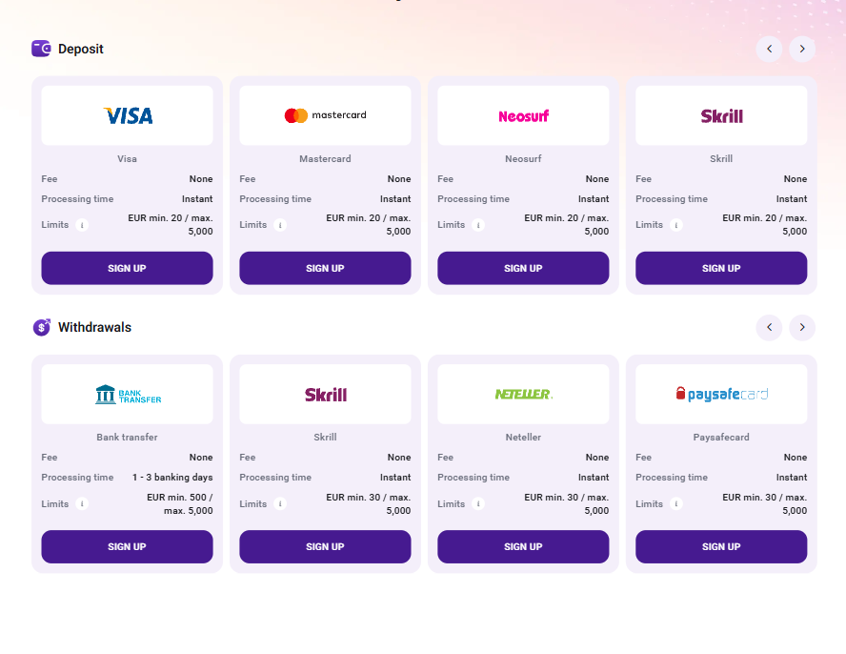Select the Deposit section heading

coord(79,48)
